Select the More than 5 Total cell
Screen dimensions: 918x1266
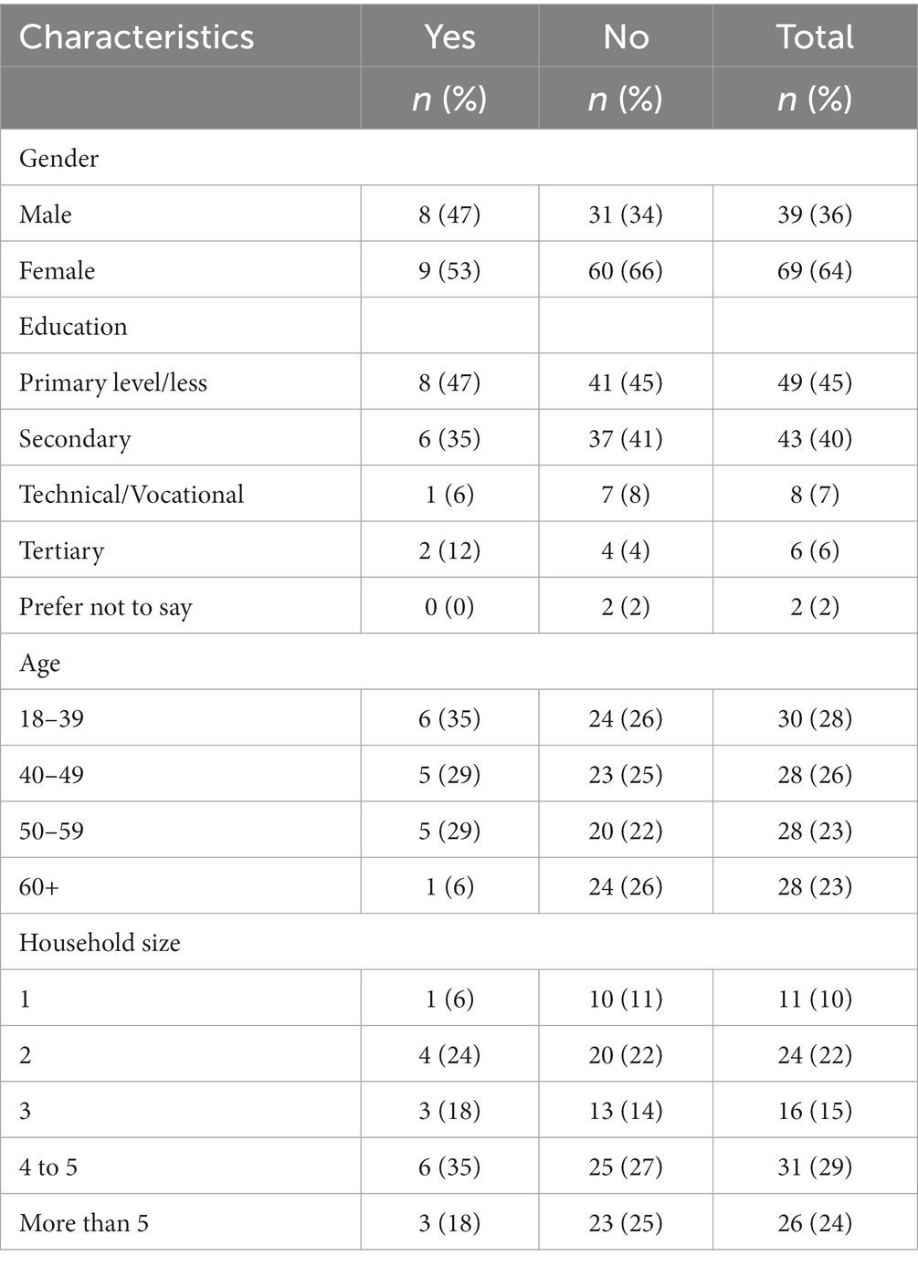815,1223
